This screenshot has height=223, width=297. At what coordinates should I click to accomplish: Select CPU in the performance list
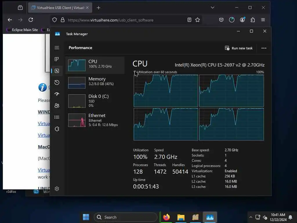click(x=95, y=65)
